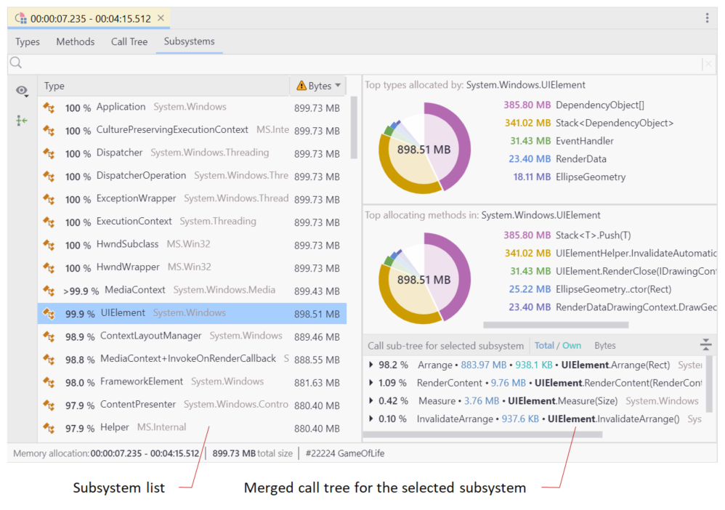725x510 pixels.
Task: Expand the RenderContent call tree node
Action: pyautogui.click(x=372, y=383)
